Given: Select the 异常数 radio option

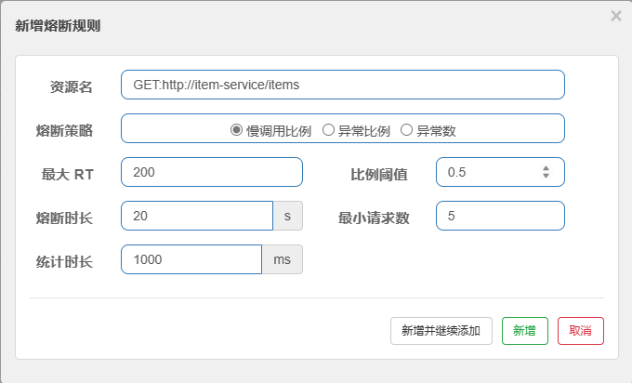Looking at the screenshot, I should tap(406, 130).
